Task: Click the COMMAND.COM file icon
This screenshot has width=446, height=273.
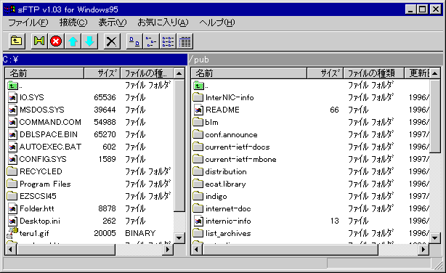Action: pos(12,122)
